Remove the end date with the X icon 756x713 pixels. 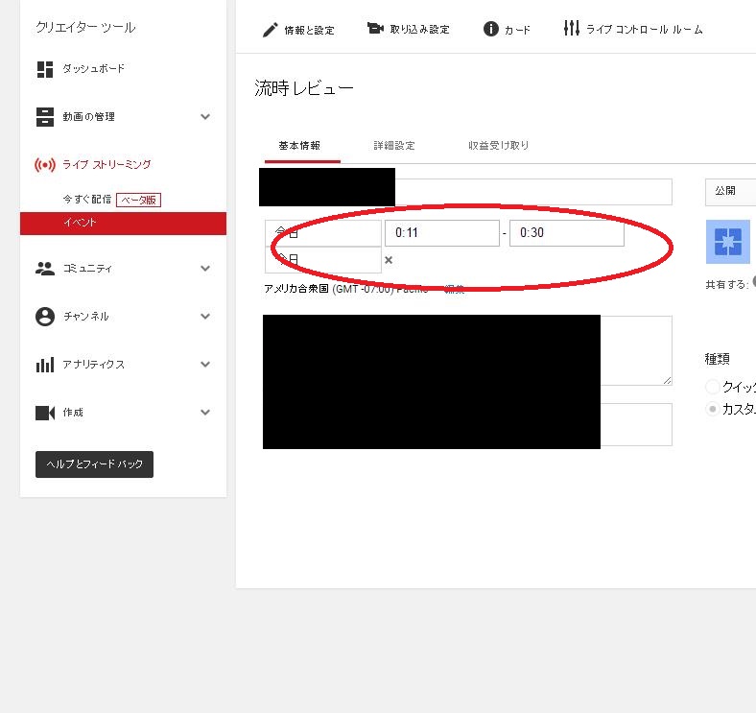pos(389,260)
